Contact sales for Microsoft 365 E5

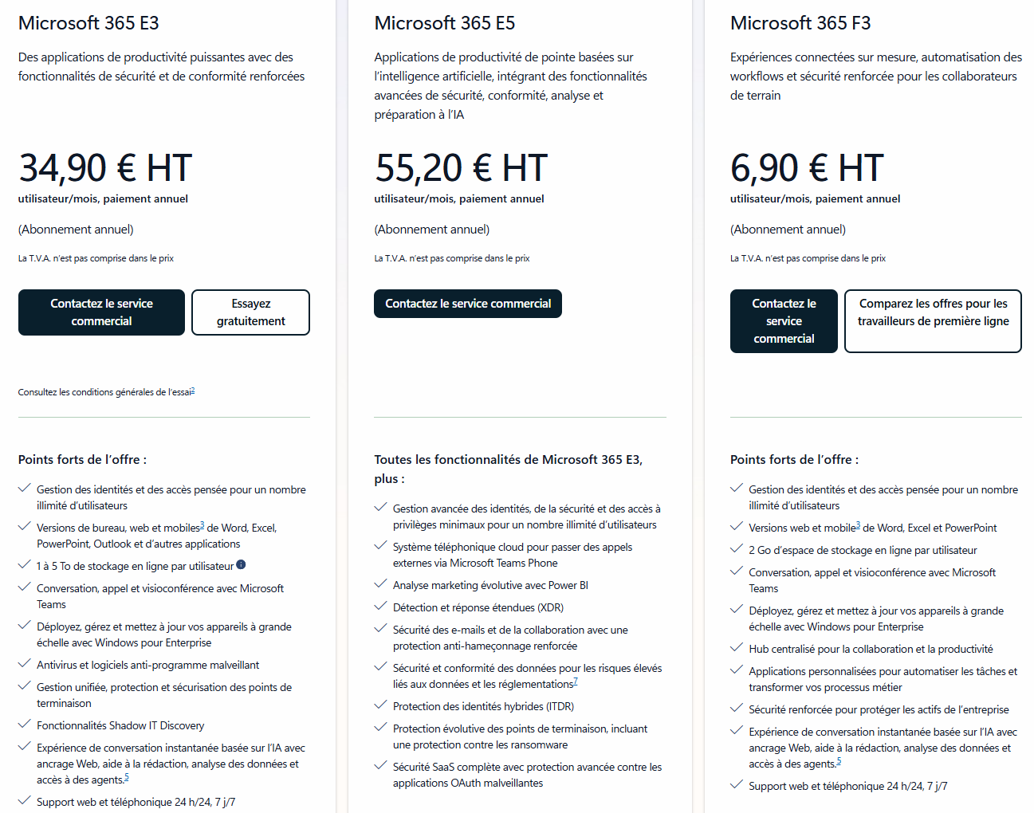point(468,304)
